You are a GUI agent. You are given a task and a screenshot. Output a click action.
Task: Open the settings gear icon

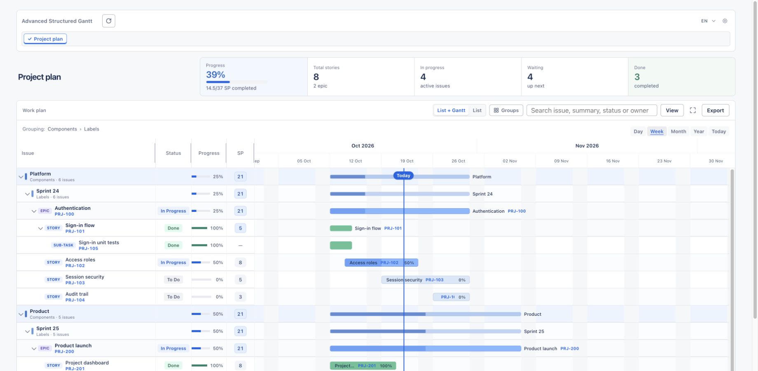point(725,21)
